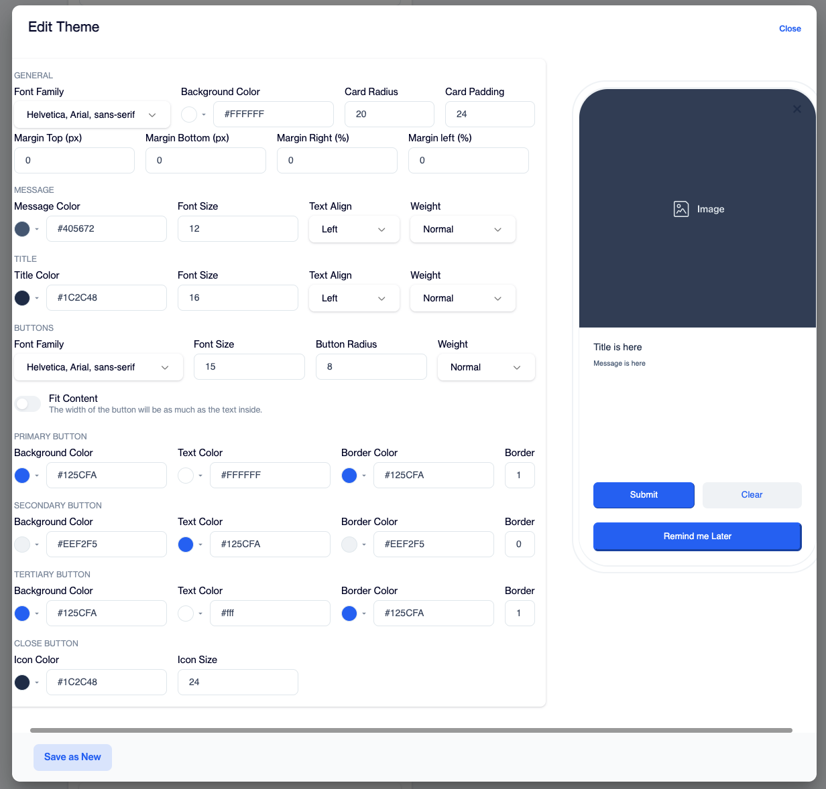
Task: Click Secondary Button Border Color hex field
Action: click(434, 545)
